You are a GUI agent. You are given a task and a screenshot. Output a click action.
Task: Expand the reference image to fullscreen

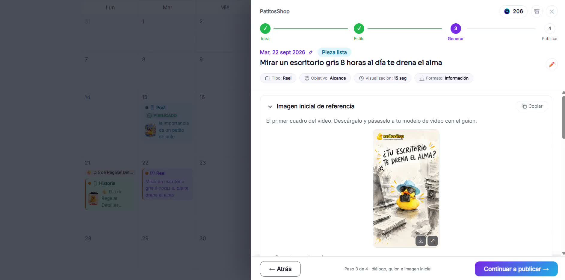click(x=433, y=241)
